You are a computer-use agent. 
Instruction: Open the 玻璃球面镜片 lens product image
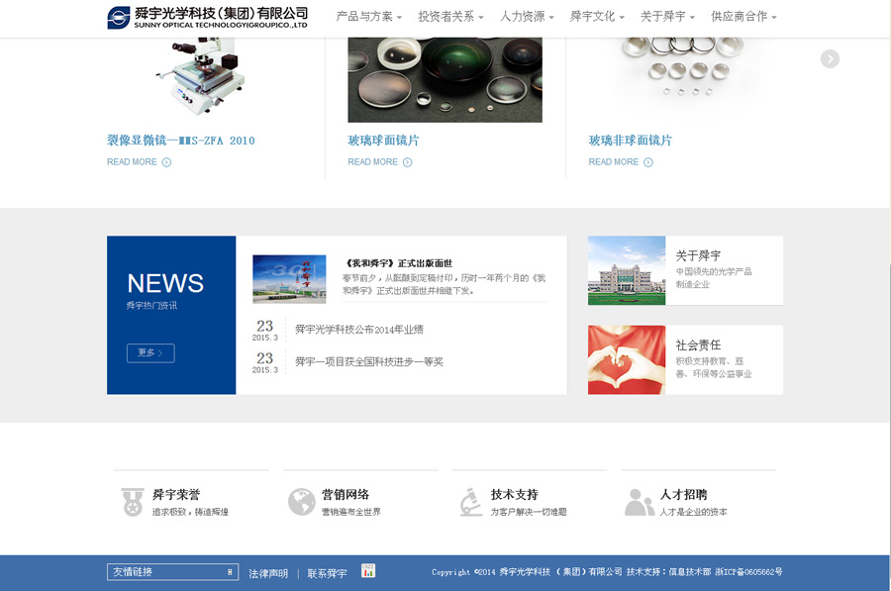445,79
